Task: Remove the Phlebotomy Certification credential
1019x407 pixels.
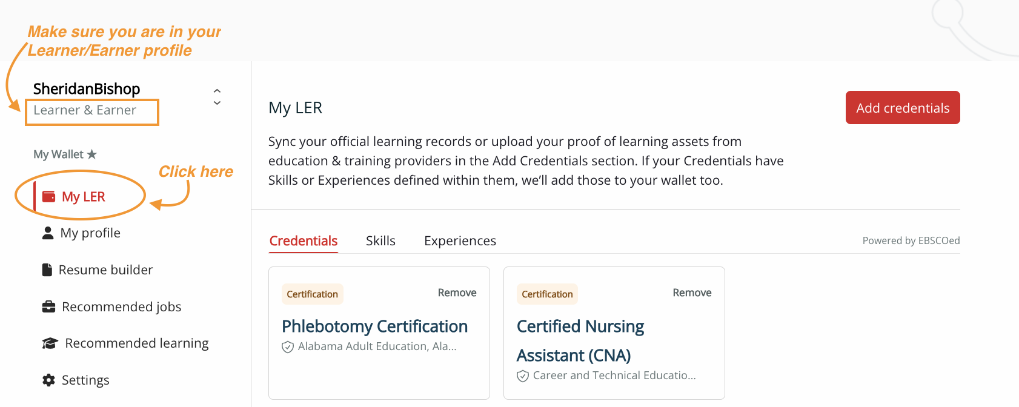Action: (457, 293)
